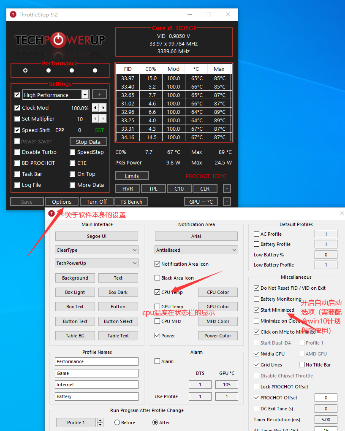Click the Turn Off button
Viewport: 345px width, 431px height.
(x=96, y=202)
